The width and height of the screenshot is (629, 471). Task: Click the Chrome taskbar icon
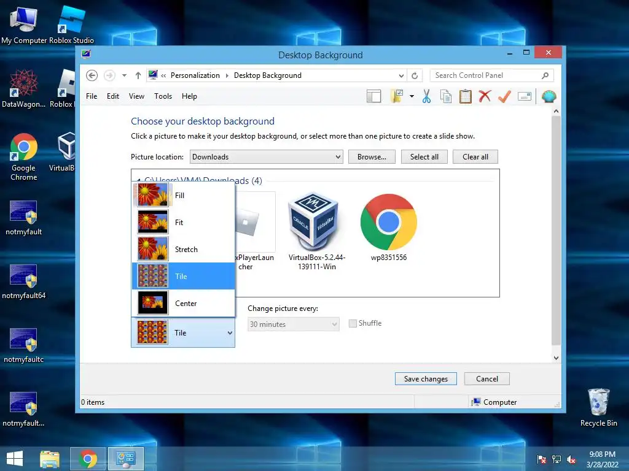point(88,459)
